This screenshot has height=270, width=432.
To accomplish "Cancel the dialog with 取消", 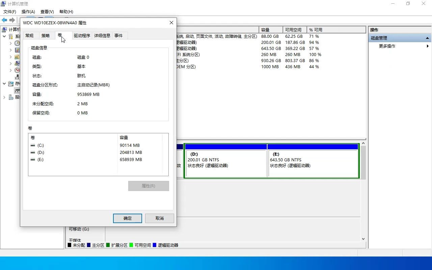I will 160,218.
